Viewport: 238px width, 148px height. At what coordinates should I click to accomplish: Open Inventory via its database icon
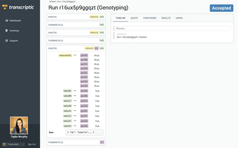coord(7,31)
